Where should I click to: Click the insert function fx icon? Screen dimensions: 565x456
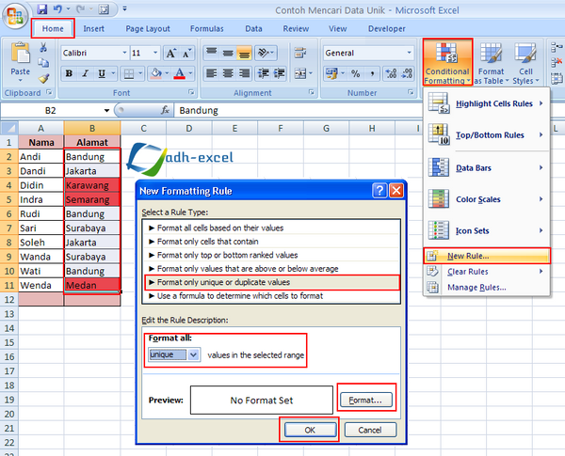[165, 110]
